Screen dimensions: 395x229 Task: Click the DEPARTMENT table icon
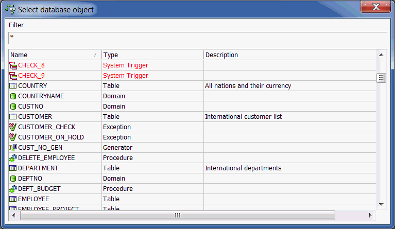(x=13, y=168)
